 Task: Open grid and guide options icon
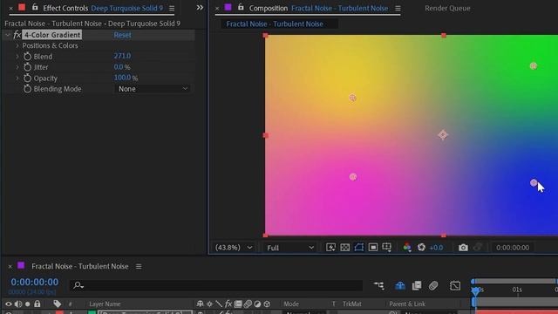[387, 248]
